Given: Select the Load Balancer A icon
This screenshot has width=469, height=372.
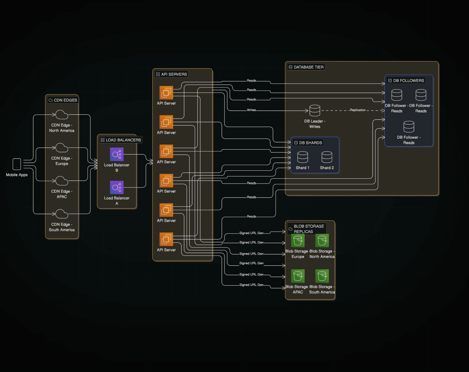Looking at the screenshot, I should pyautogui.click(x=117, y=187).
